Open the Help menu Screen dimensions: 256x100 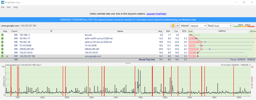coord(15,7)
